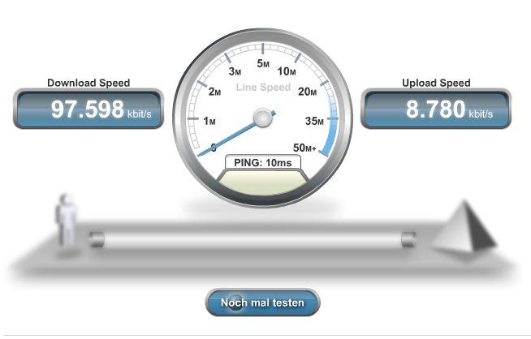Click the 2M gauge marking

click(x=214, y=92)
